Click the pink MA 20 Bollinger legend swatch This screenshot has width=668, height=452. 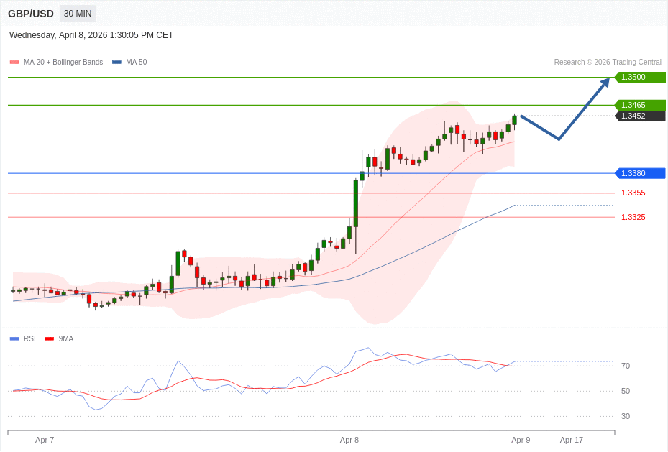[x=14, y=63]
